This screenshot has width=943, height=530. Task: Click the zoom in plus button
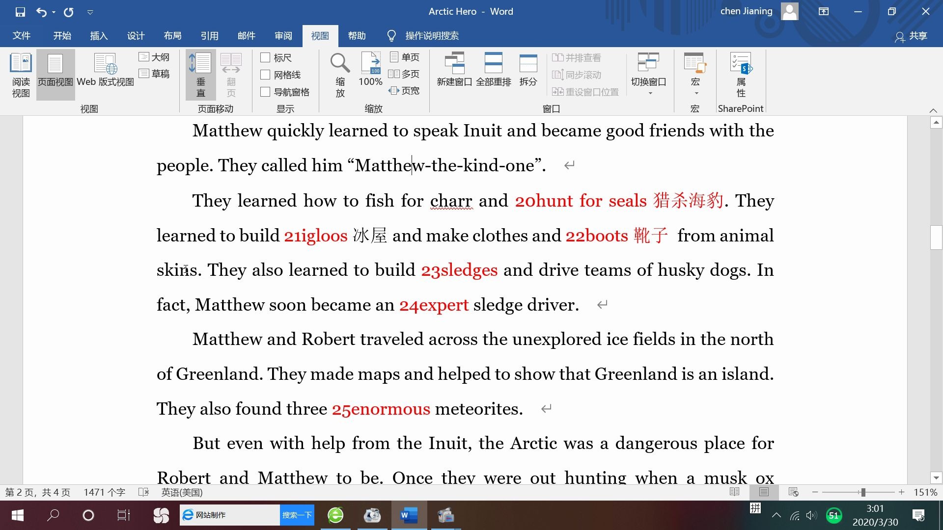pyautogui.click(x=902, y=492)
